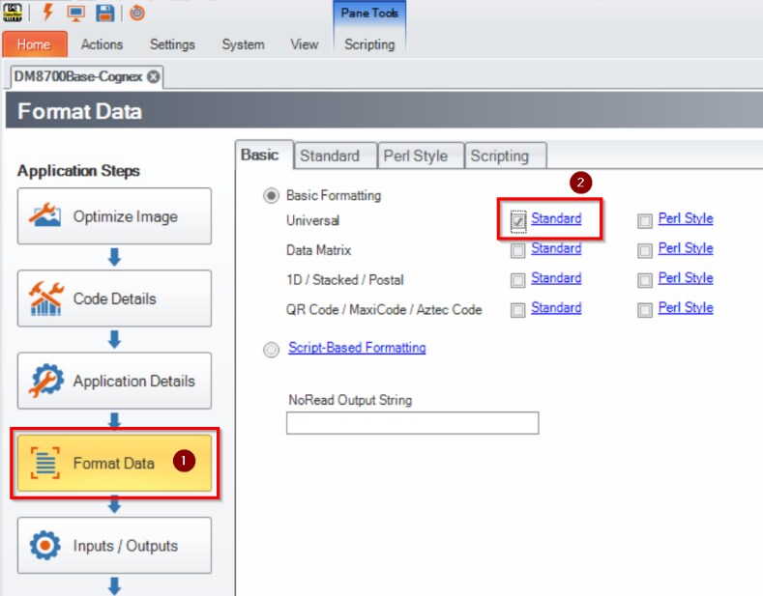The image size is (763, 596).
Task: Enable Data Matrix Perl Style checkbox
Action: [x=645, y=251]
